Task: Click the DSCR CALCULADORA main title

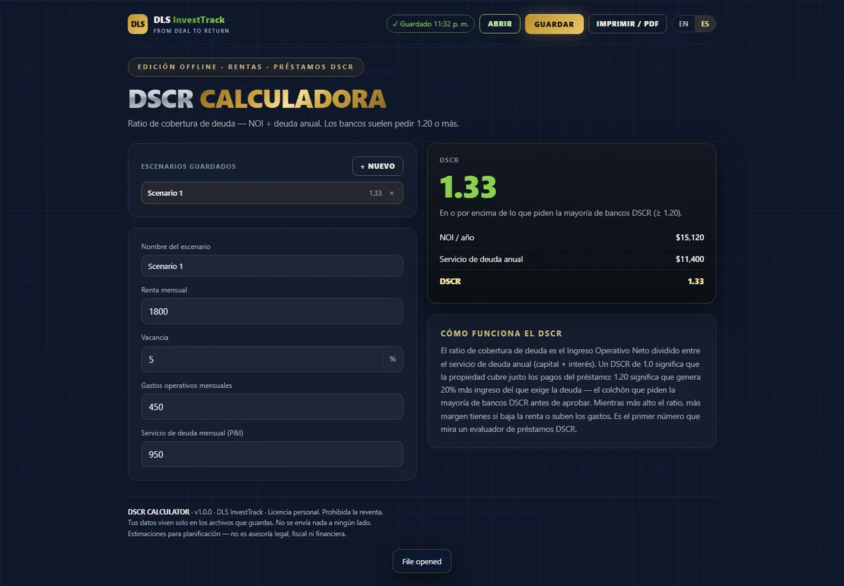Action: (x=257, y=99)
